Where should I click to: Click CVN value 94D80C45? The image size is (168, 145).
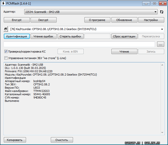pos(40,98)
